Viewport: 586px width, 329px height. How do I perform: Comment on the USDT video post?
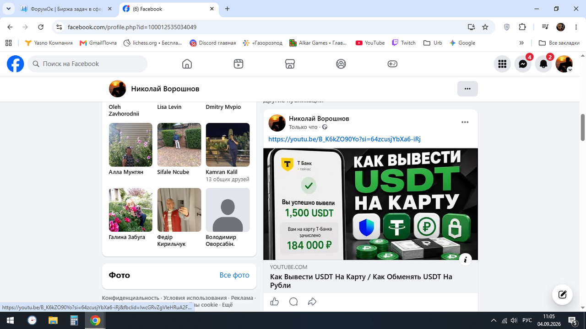click(x=293, y=302)
